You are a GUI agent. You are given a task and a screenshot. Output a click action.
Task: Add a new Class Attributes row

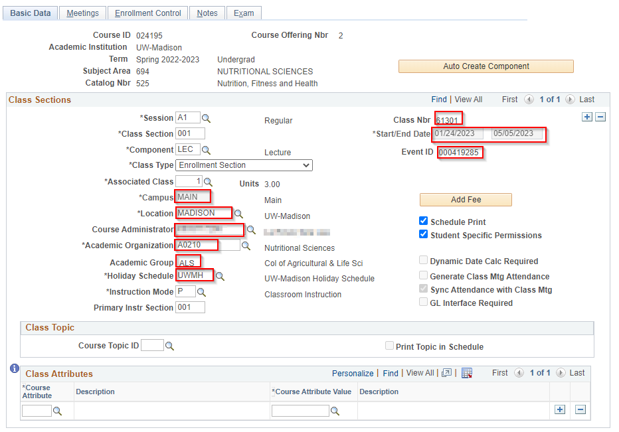560,409
